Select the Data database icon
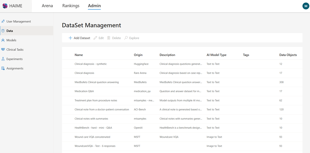 (x=3, y=31)
